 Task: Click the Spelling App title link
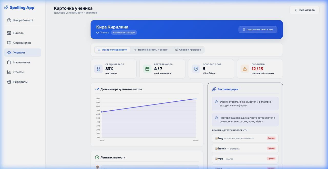click(x=22, y=8)
